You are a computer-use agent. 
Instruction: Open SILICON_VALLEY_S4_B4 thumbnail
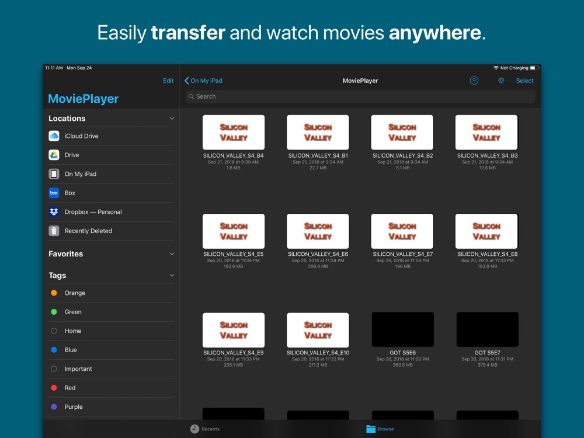click(234, 132)
